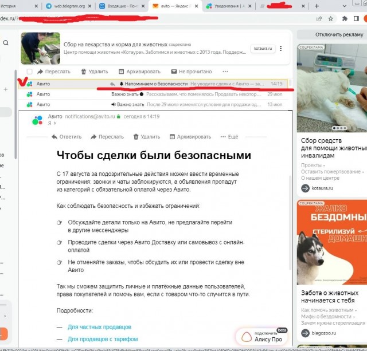Click the message pane scrollbar

tap(290, 222)
